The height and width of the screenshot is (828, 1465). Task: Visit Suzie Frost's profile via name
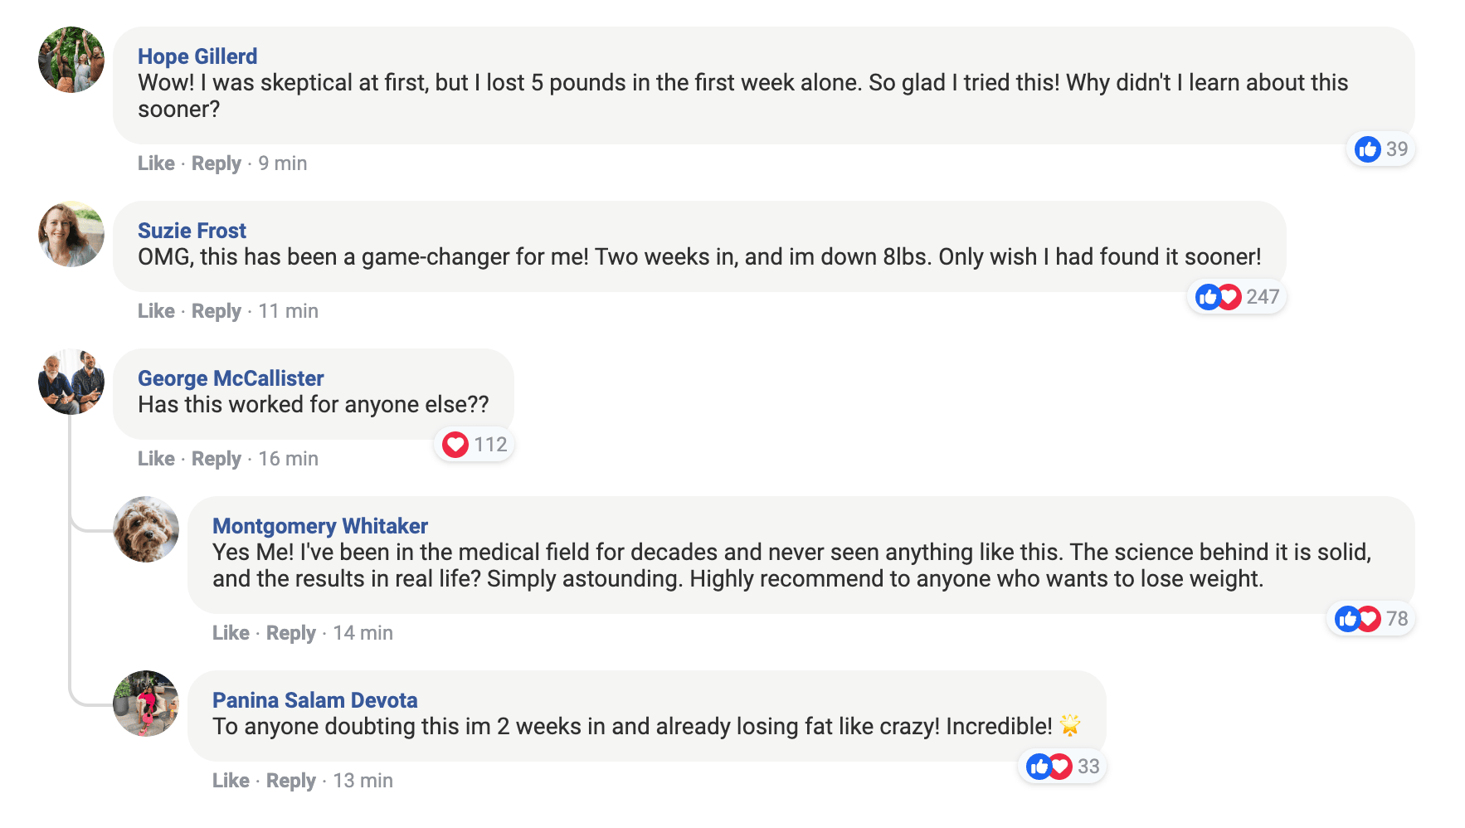[x=192, y=231]
